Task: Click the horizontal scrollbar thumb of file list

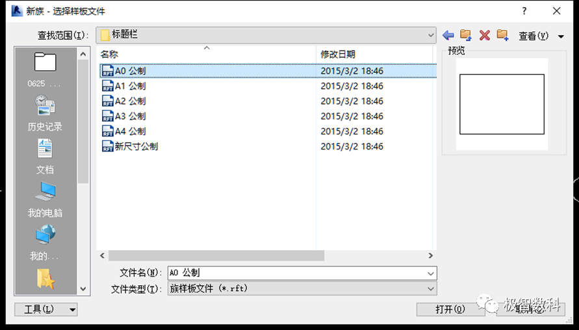Action: (216, 255)
